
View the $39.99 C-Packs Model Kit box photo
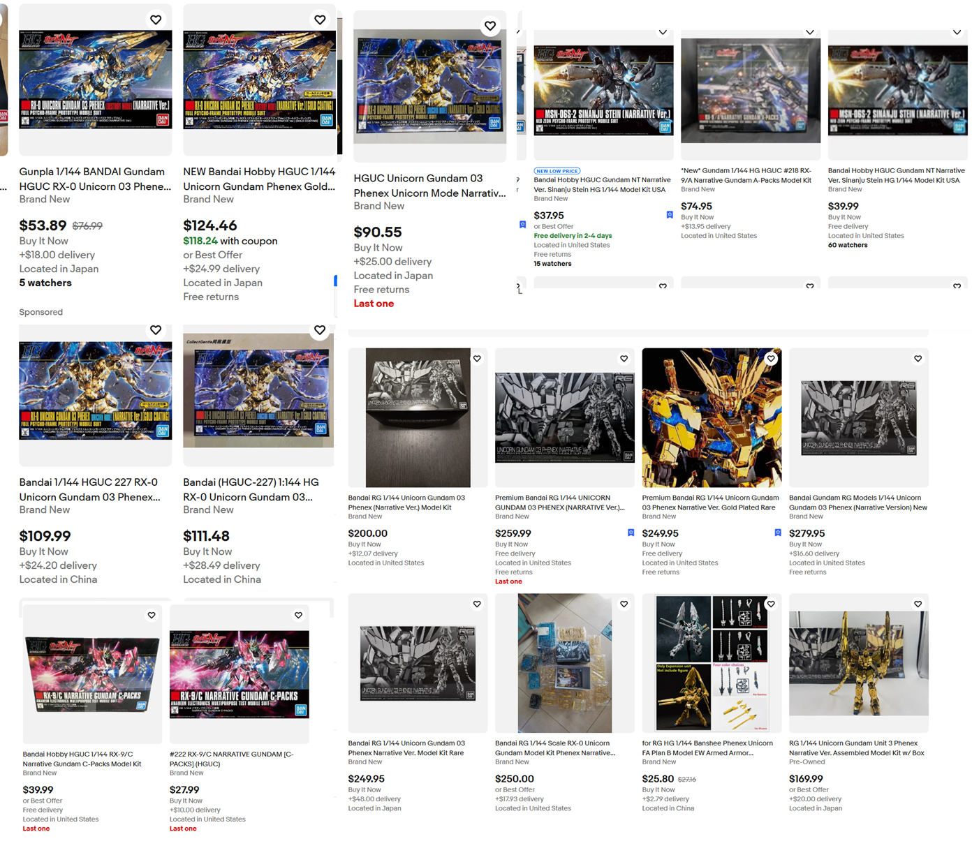[x=92, y=674]
